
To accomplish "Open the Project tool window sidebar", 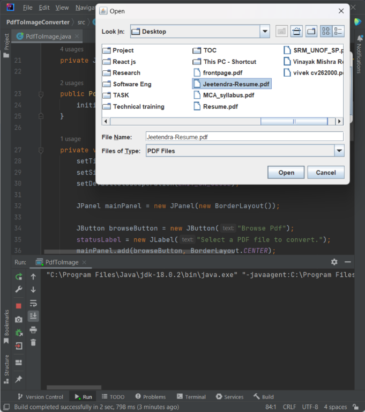I will 6,45.
